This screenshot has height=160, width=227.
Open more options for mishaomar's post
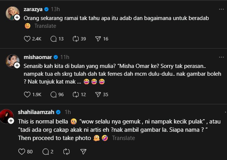point(221,57)
